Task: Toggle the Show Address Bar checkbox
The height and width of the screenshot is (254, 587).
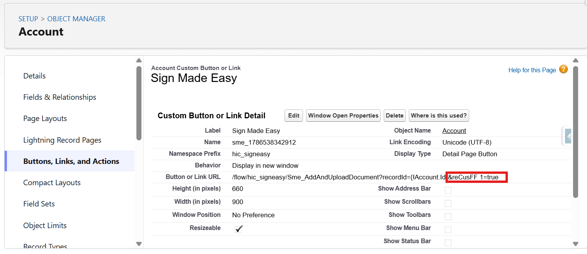Action: (x=448, y=190)
